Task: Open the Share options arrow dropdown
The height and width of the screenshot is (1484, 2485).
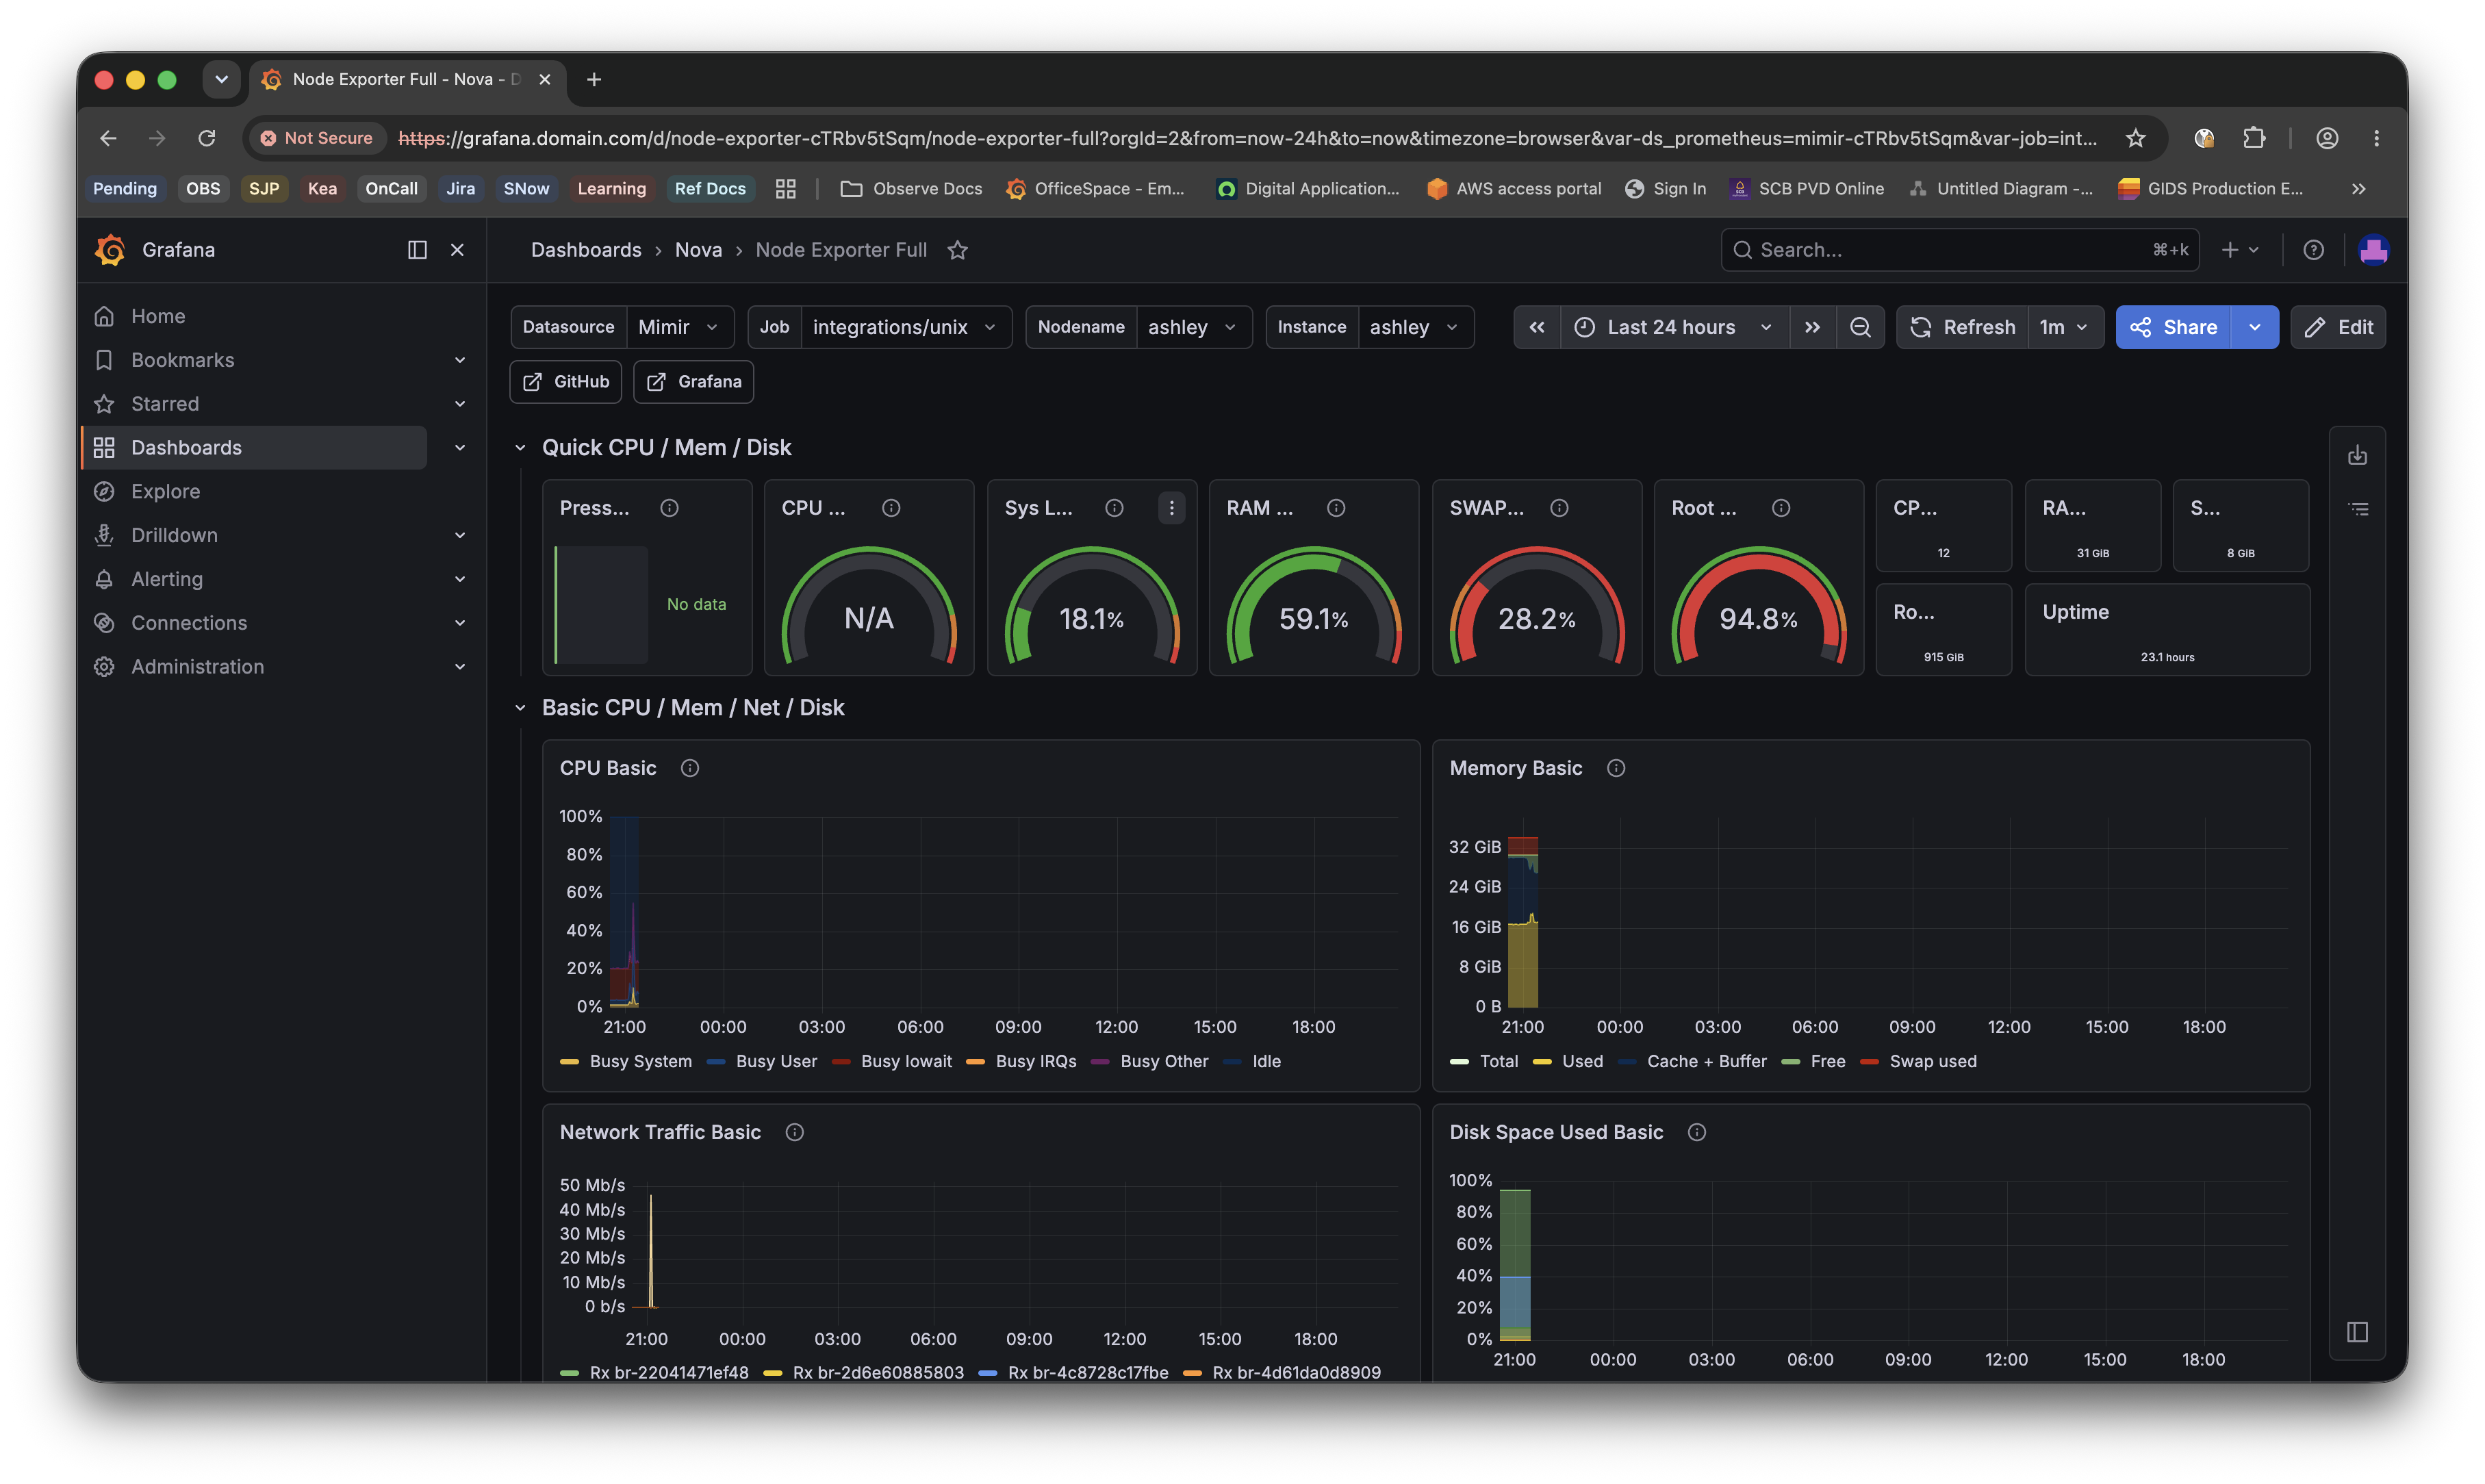Action: click(2255, 327)
